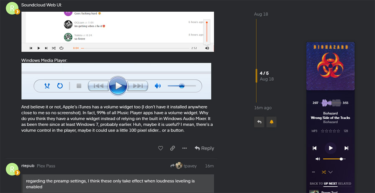Skip to previous track in Plexamp player
This screenshot has width=375, height=193.
(315, 148)
